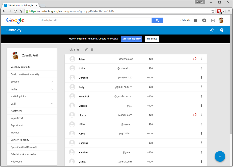Show hidden extensions chevron
This screenshot has height=167, width=233.
(224, 11)
